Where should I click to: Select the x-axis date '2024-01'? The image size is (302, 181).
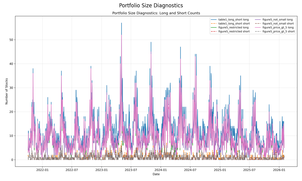(161, 170)
